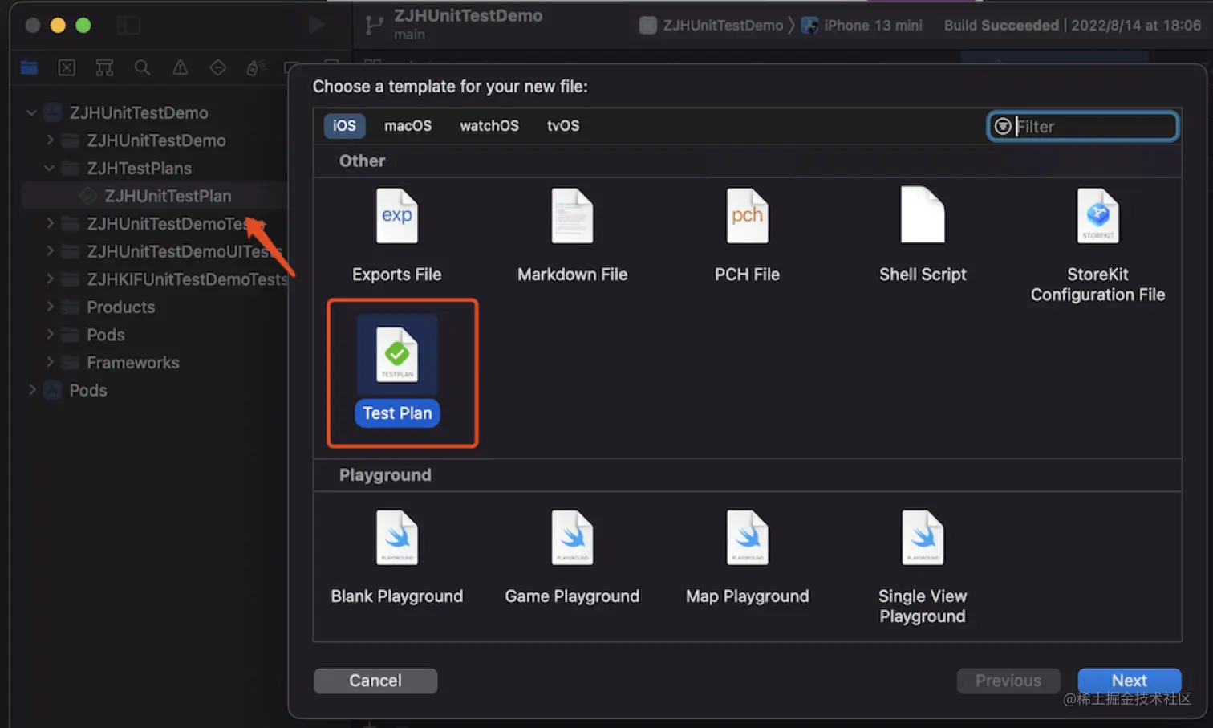Click the Previous button
This screenshot has width=1213, height=728.
pos(1008,681)
